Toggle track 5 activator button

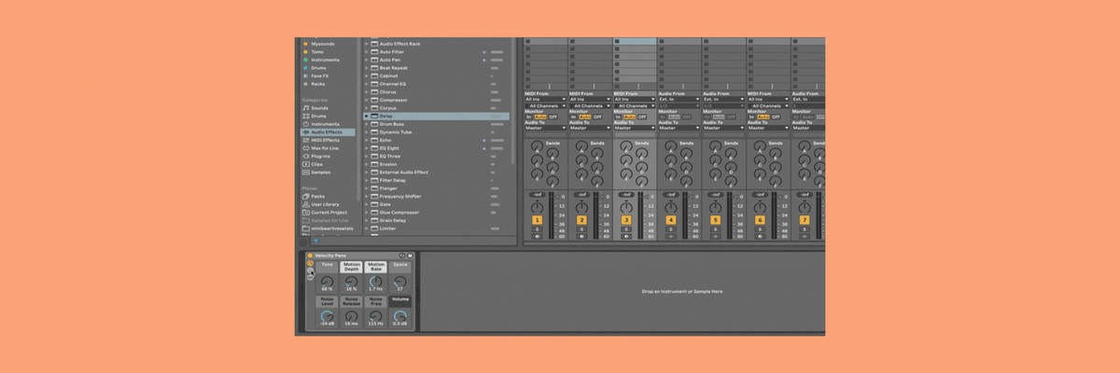tap(715, 220)
